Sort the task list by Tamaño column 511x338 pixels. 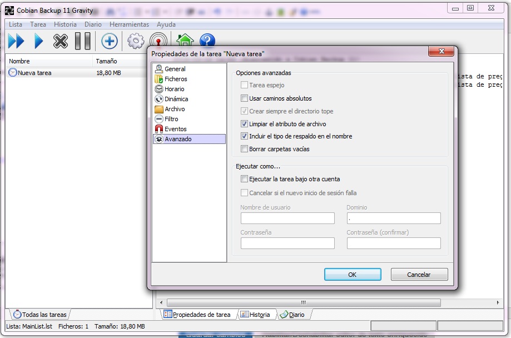pos(120,61)
